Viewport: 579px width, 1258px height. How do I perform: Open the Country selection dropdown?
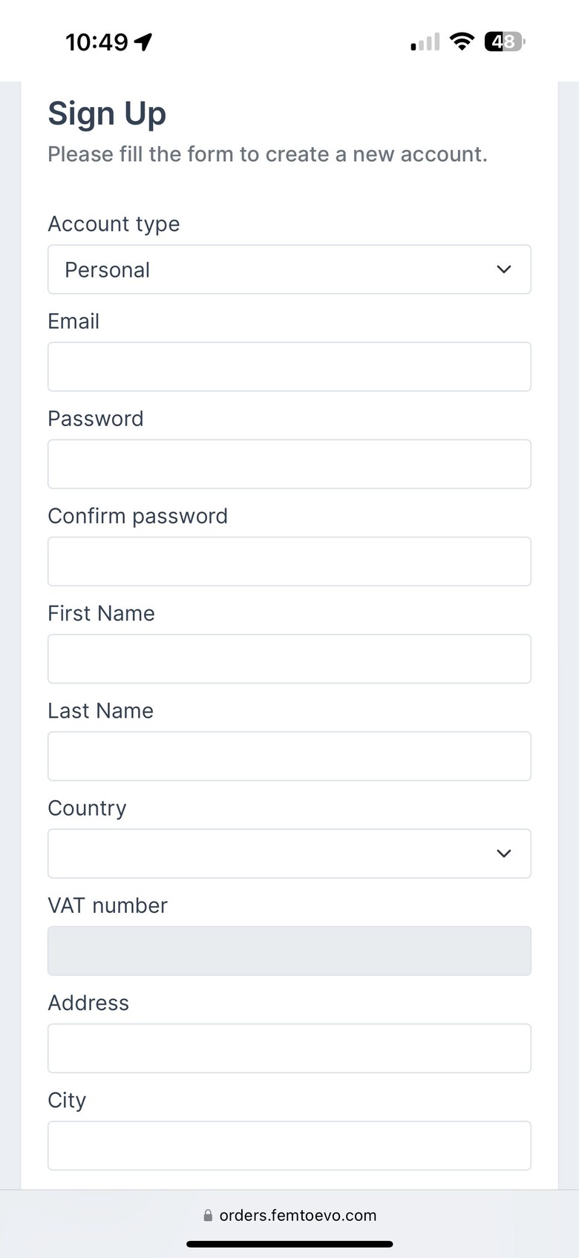[x=289, y=854]
